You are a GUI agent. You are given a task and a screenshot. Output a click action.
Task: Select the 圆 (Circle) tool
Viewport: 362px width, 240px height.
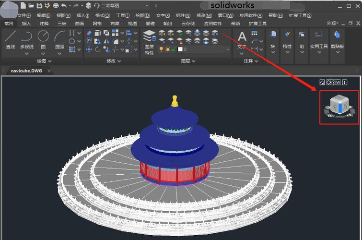coord(43,39)
